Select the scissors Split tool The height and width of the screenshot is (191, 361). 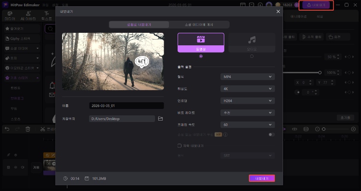42,129
